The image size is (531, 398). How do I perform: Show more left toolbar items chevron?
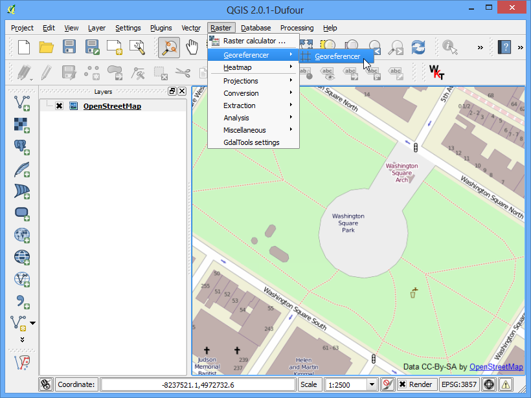23,340
